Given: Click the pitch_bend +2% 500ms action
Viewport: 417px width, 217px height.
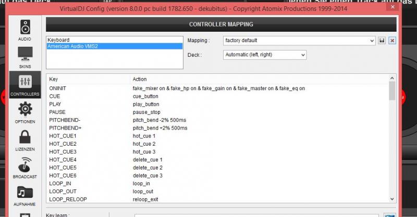Looking at the screenshot, I should tap(160, 128).
